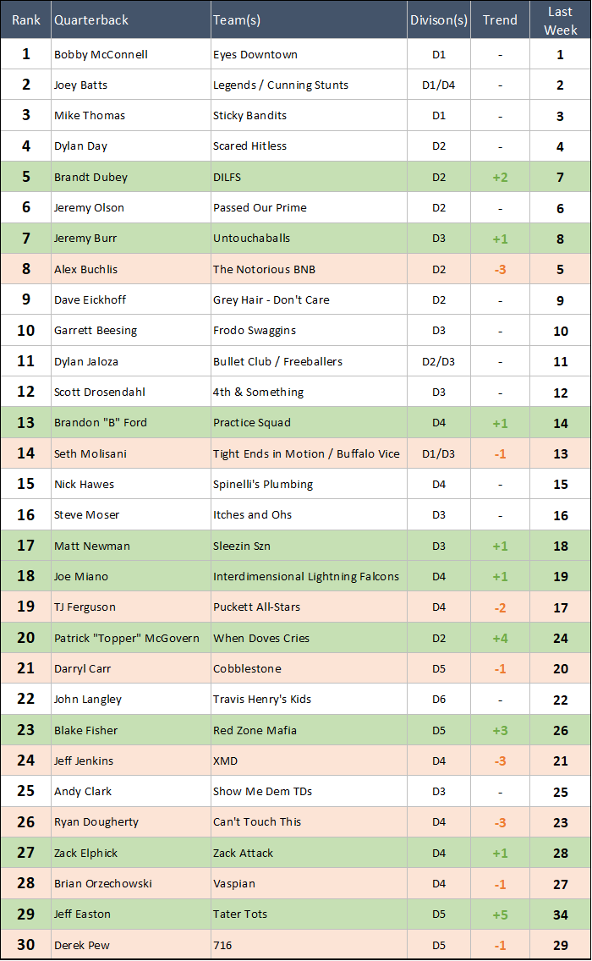
Task: Select John Langley's D6 division cell
Action: [x=438, y=700]
